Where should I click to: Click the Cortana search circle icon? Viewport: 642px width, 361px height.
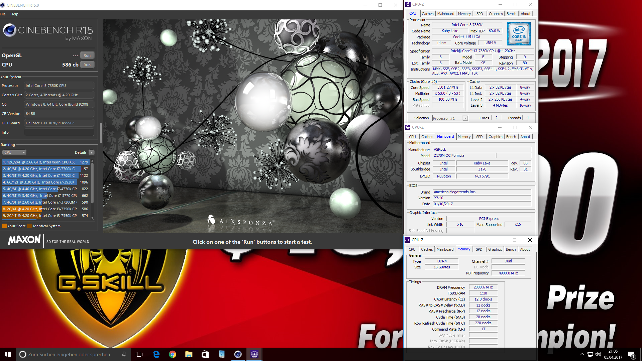coord(23,354)
